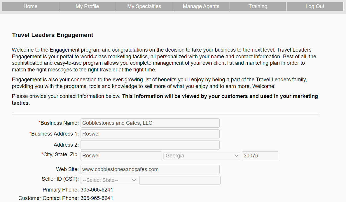Focus the Business Name field
The height and width of the screenshot is (202, 346).
pyautogui.click(x=150, y=123)
